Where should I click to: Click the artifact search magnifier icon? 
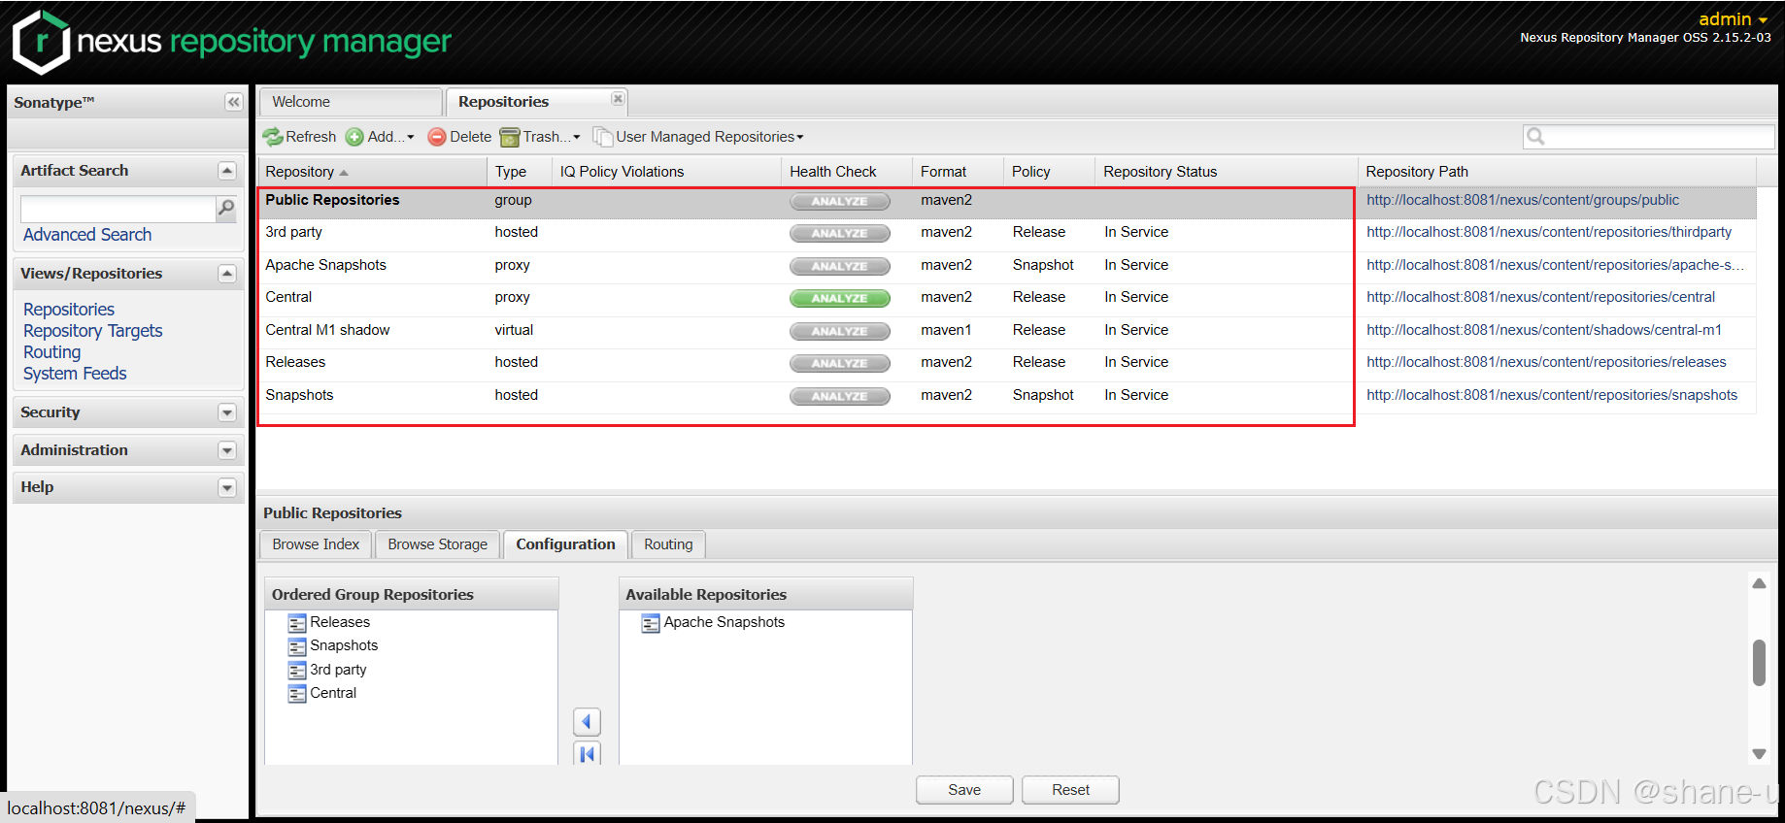(226, 208)
